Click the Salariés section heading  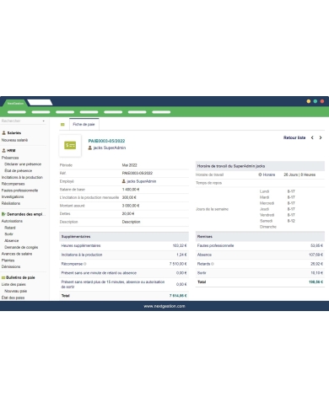point(14,133)
